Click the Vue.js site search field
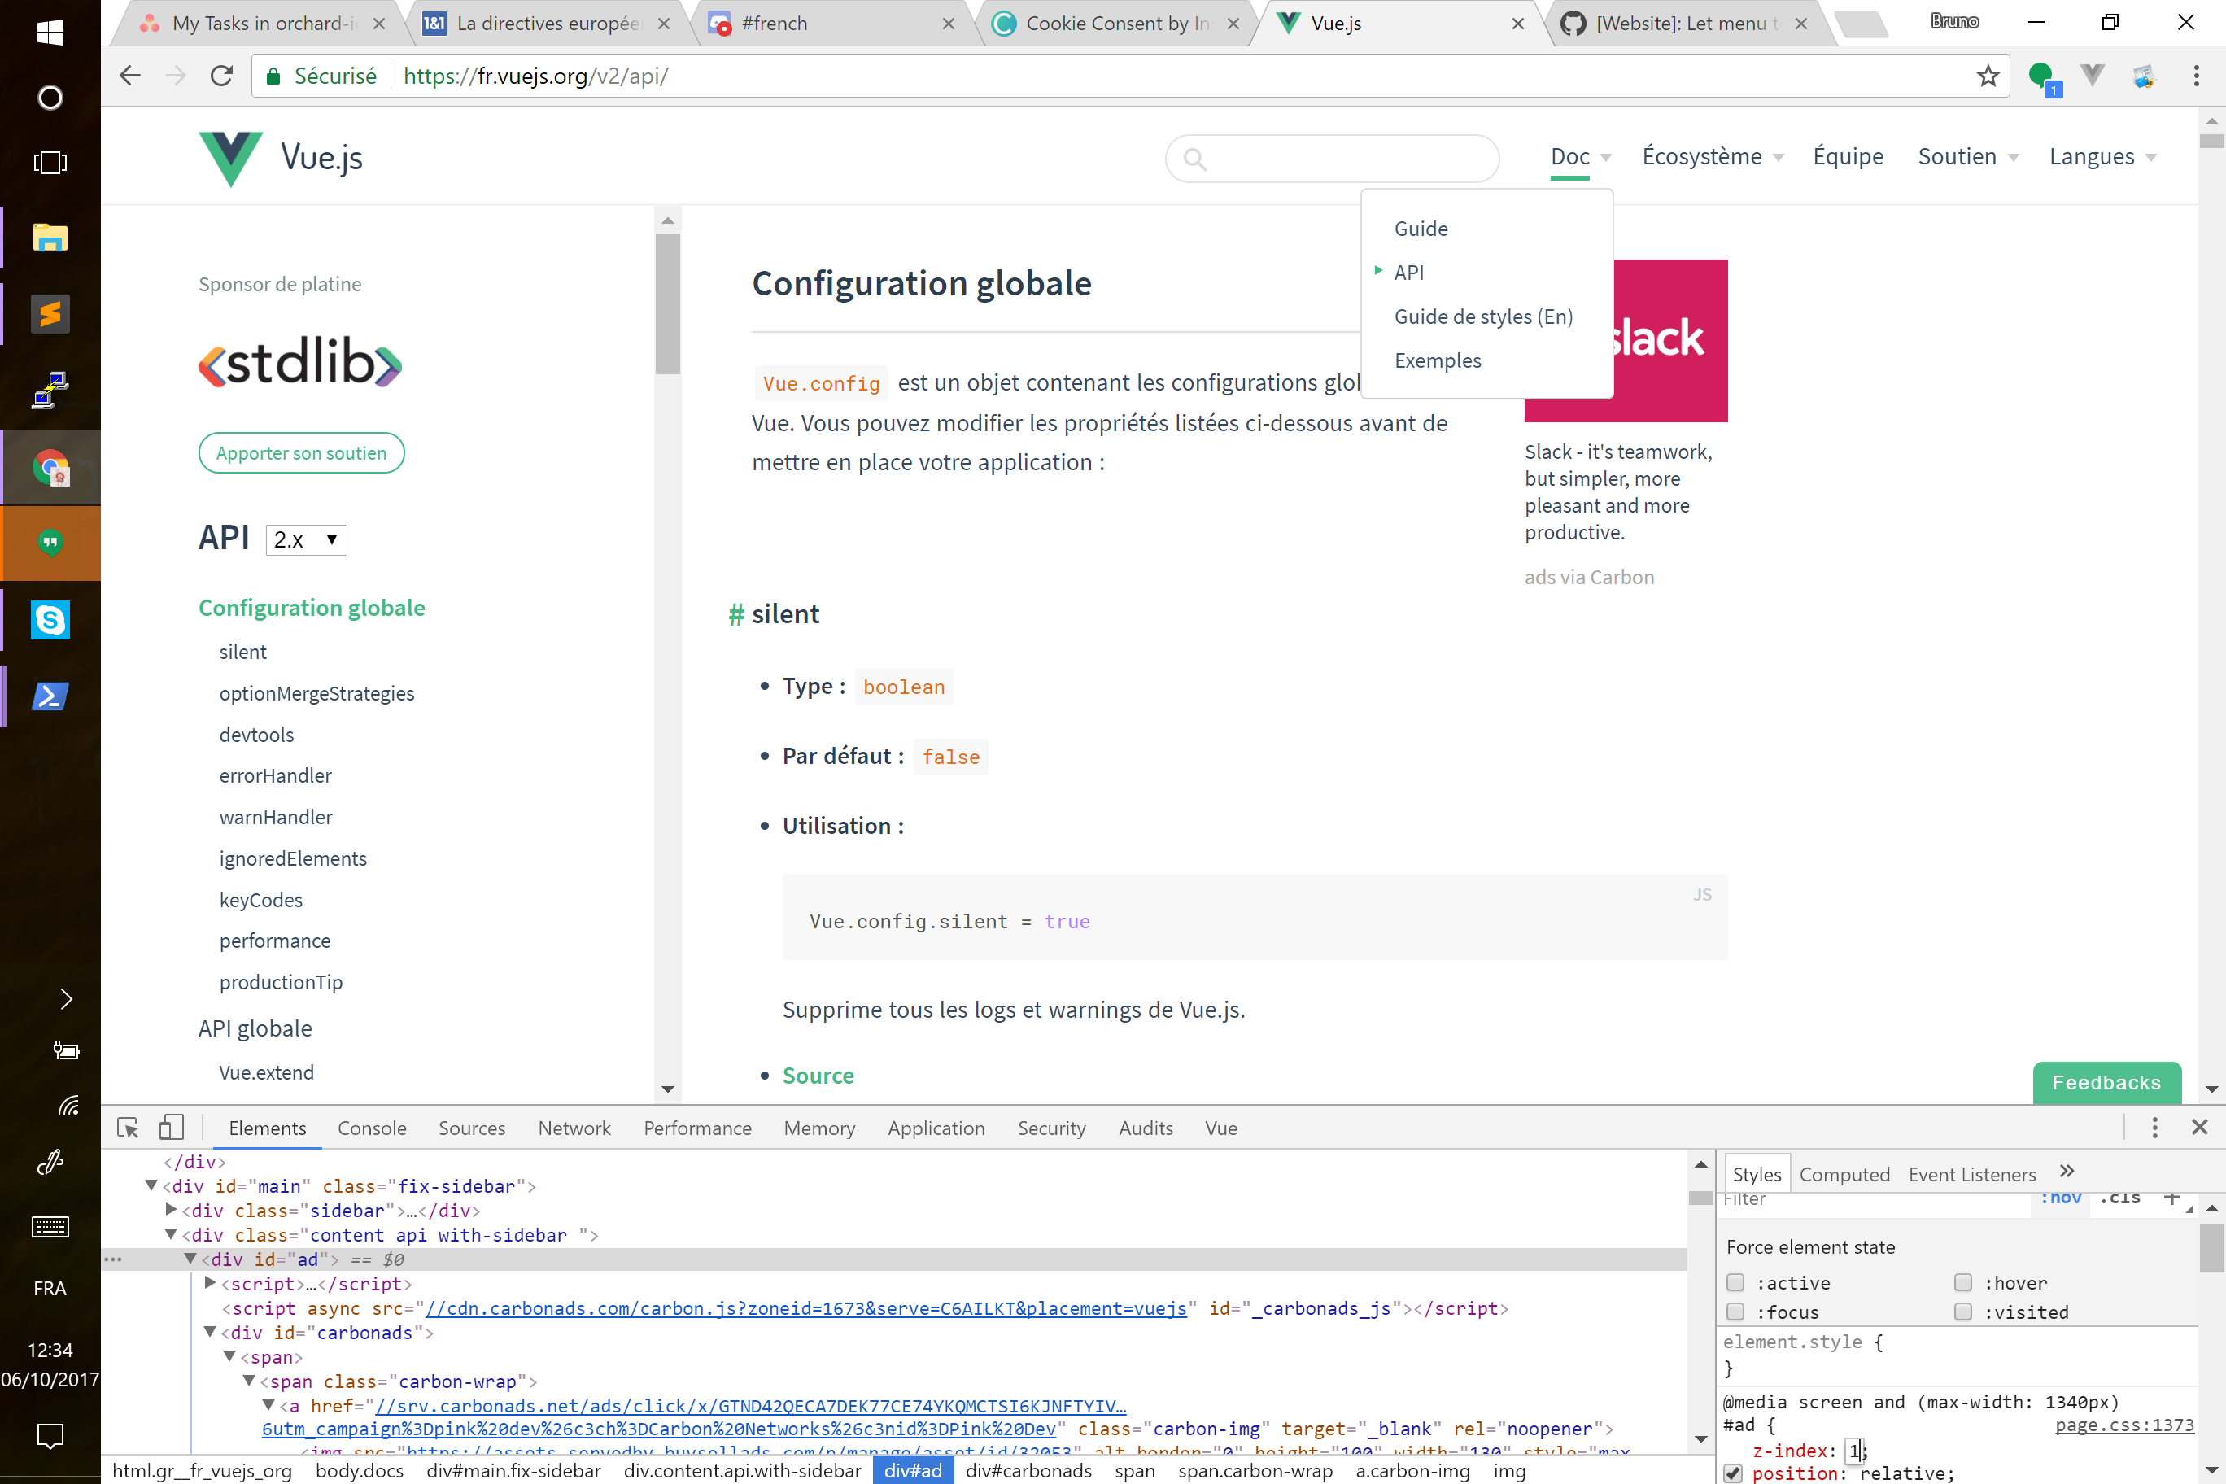The width and height of the screenshot is (2226, 1484). (1344, 159)
